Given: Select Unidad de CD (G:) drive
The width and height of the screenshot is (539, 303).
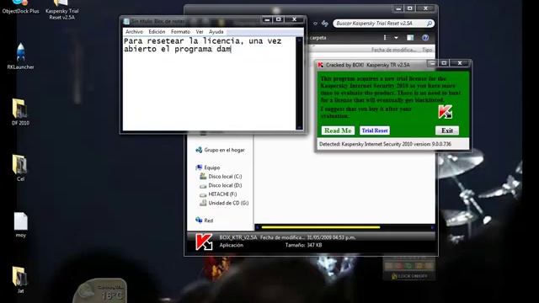Looking at the screenshot, I should tap(224, 203).
